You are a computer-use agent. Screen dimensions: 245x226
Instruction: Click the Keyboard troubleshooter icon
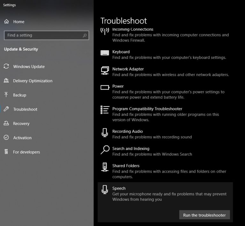point(105,53)
